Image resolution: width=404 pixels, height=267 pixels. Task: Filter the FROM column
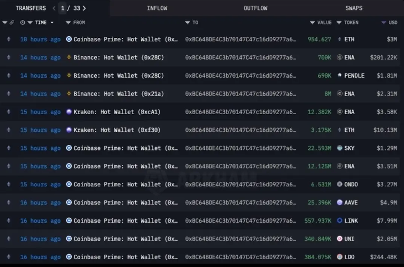pos(68,23)
